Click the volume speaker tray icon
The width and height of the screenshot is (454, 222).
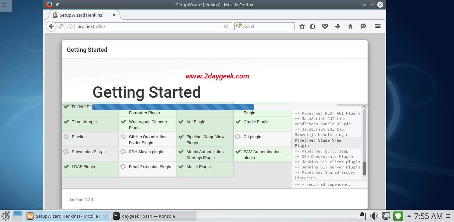(374, 216)
